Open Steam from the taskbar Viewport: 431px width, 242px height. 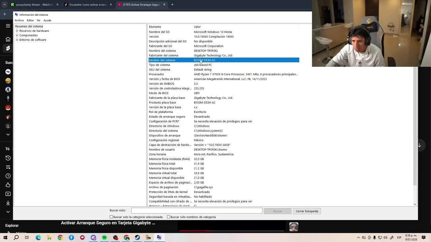(137, 238)
